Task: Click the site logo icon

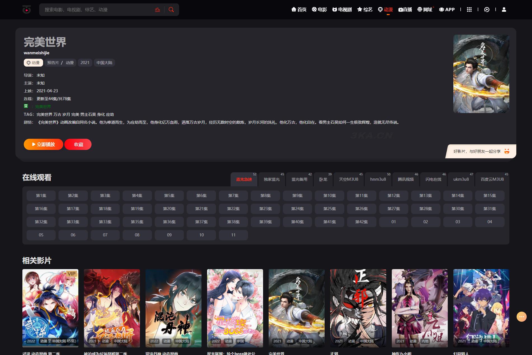Action: (27, 10)
